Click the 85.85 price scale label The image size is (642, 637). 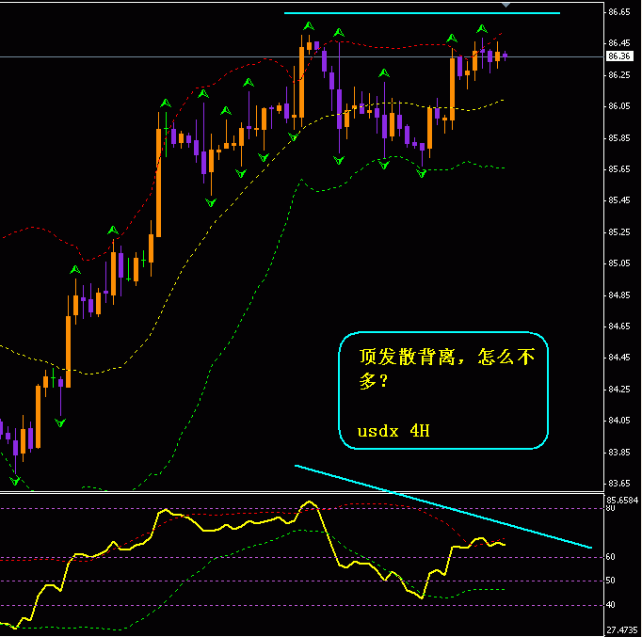[619, 138]
